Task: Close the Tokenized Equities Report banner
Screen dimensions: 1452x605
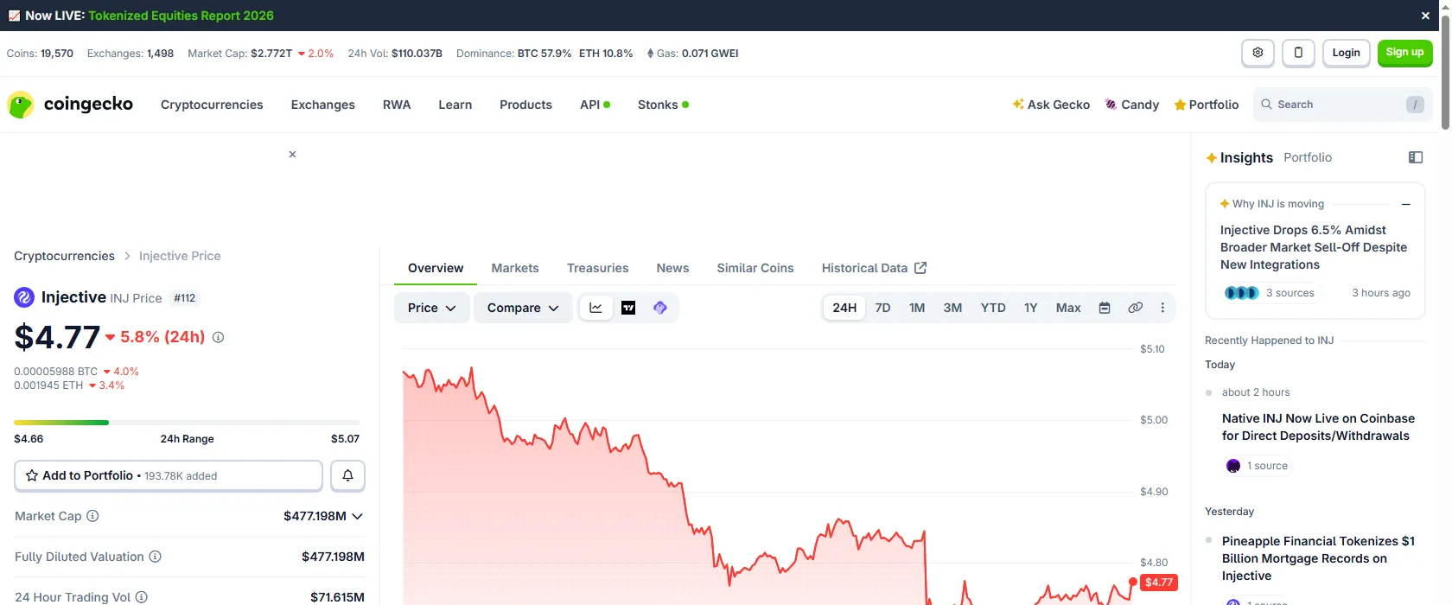Action: point(1425,16)
